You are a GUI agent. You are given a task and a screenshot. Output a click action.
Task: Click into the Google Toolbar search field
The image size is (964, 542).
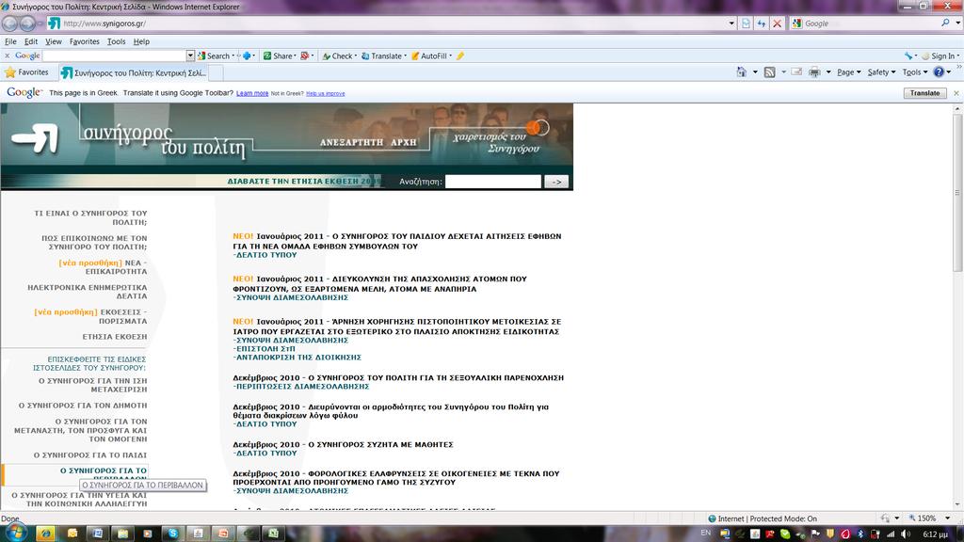114,56
